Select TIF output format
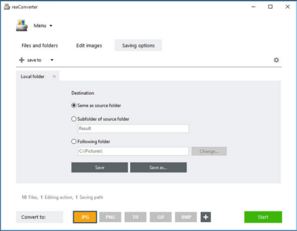The width and height of the screenshot is (297, 231). 135,217
